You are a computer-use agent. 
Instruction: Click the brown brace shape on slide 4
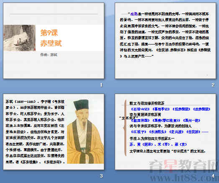(x=125, y=128)
